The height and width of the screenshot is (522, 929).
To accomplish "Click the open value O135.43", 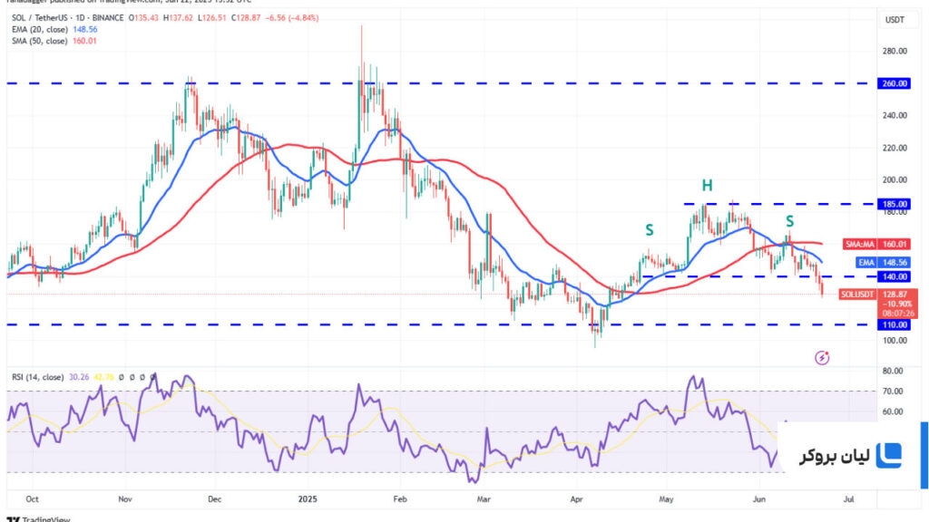I will [x=142, y=18].
